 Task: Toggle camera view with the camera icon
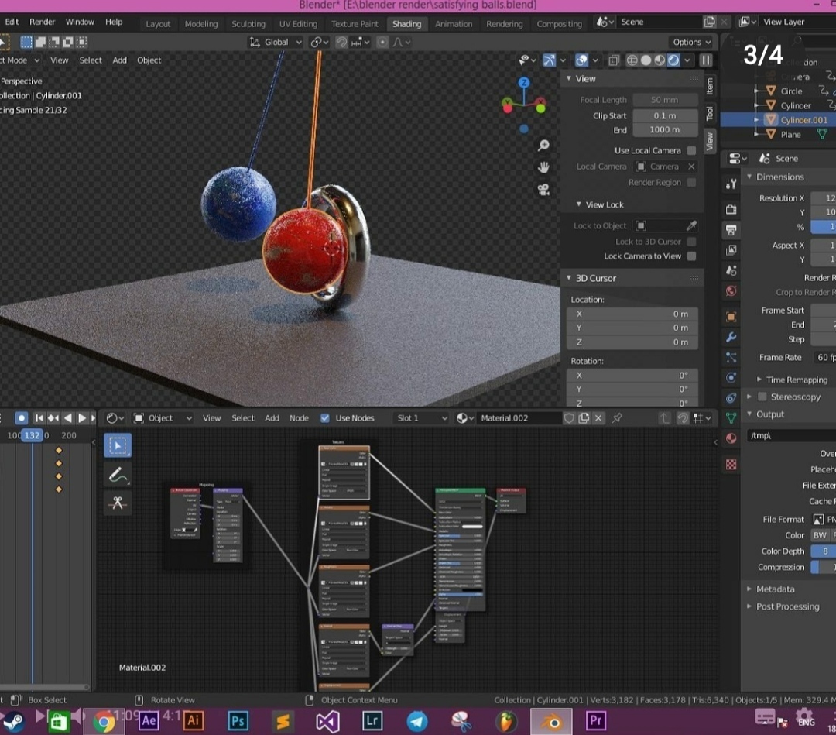[543, 190]
